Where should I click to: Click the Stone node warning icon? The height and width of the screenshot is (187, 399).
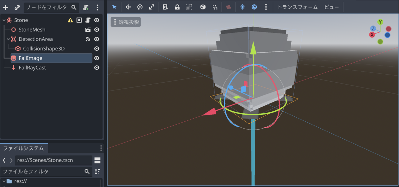pos(70,20)
